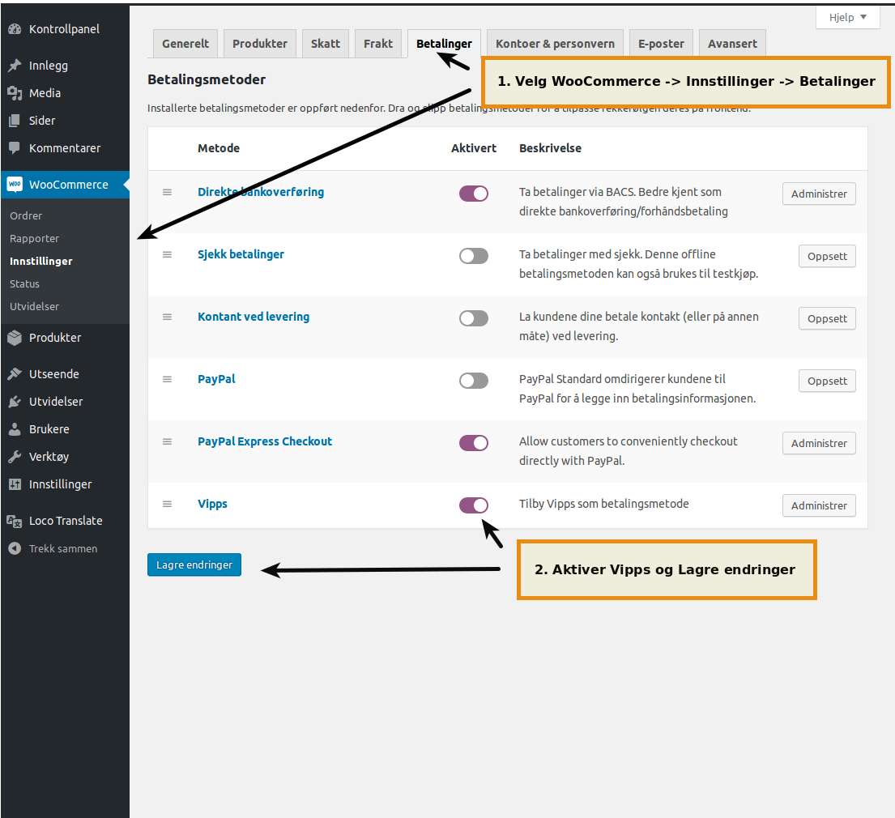
Task: Open Media via its sidebar icon
Action: coord(15,93)
